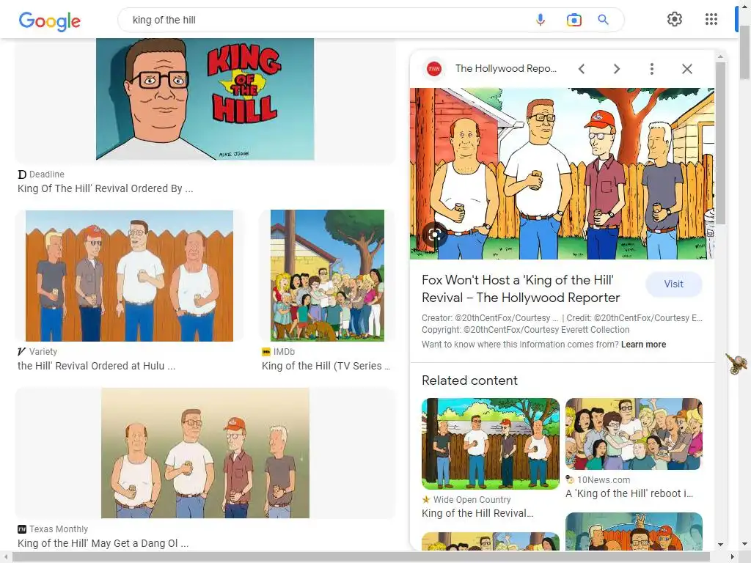Open King of the Hill May Get a Dang Ol link
751x563 pixels.
[x=103, y=543]
